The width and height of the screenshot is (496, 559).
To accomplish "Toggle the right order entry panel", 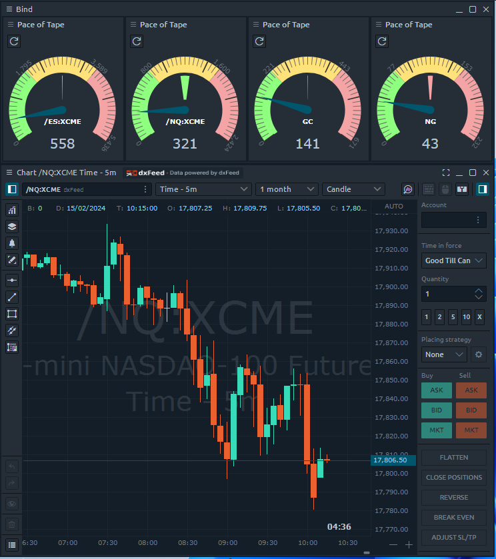I will (482, 189).
